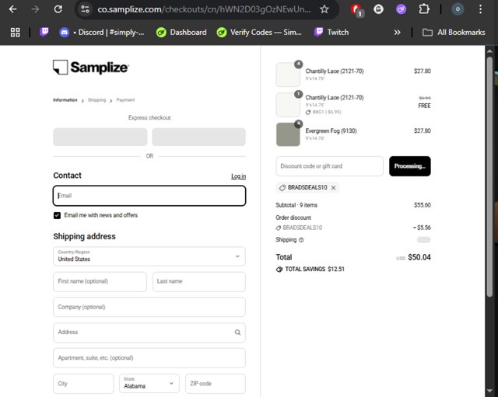Screen dimensions: 498x397
Task: Click the Subtotal 9 items label
Action: pyautogui.click(x=296, y=205)
